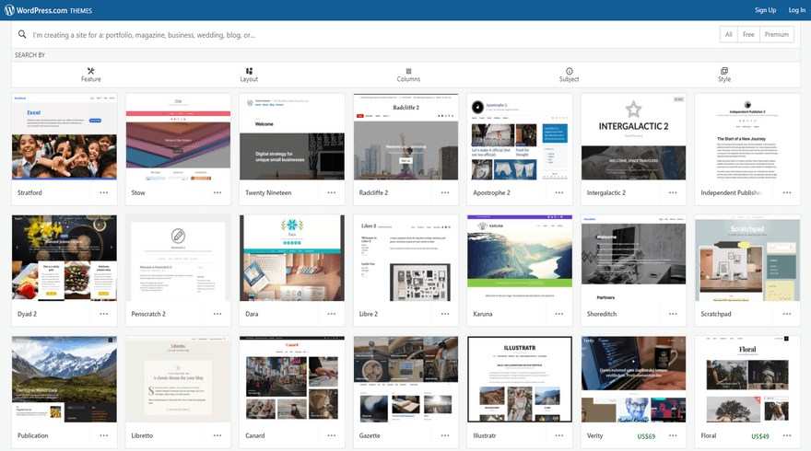
Task: Select the Free themes tab
Action: (x=748, y=35)
